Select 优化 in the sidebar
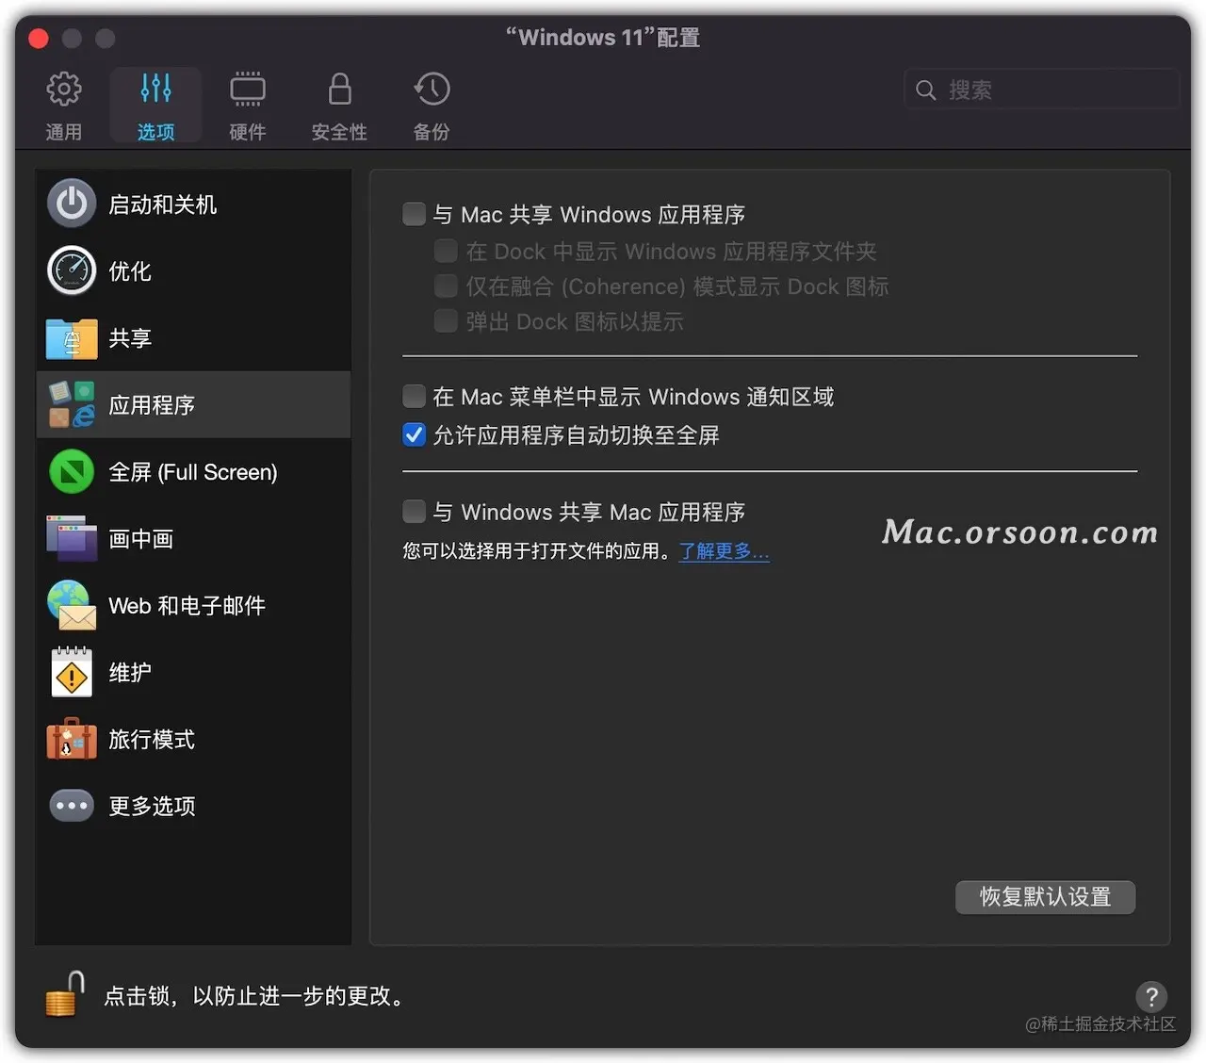 coord(130,271)
